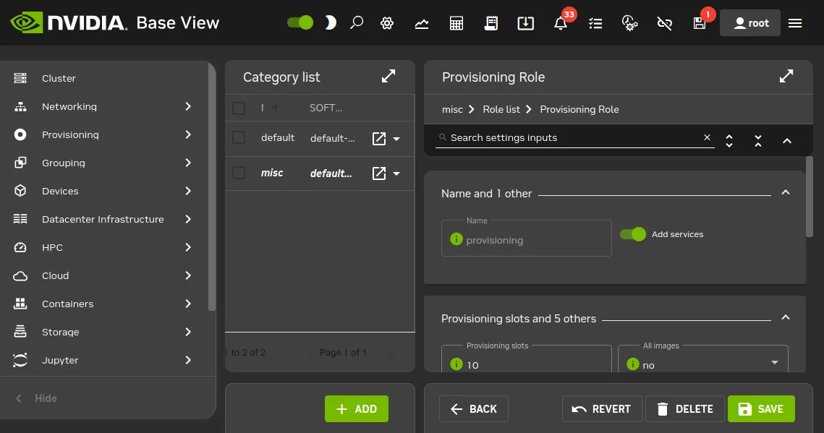This screenshot has height=433, width=824.
Task: Open the monitoring chart icon
Action: click(422, 23)
